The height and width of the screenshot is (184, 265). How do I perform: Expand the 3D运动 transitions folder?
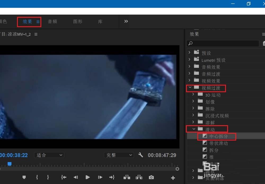click(x=193, y=95)
